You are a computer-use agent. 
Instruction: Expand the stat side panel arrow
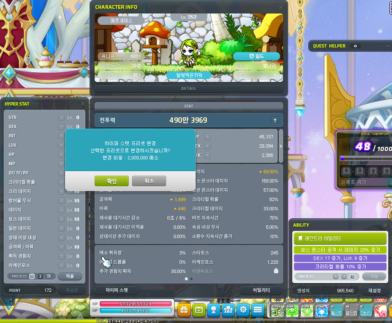[x=281, y=146]
